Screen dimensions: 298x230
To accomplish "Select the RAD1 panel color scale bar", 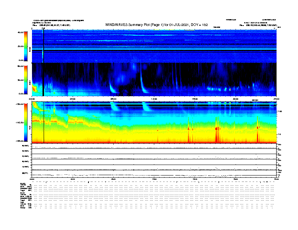I will coord(26,80).
